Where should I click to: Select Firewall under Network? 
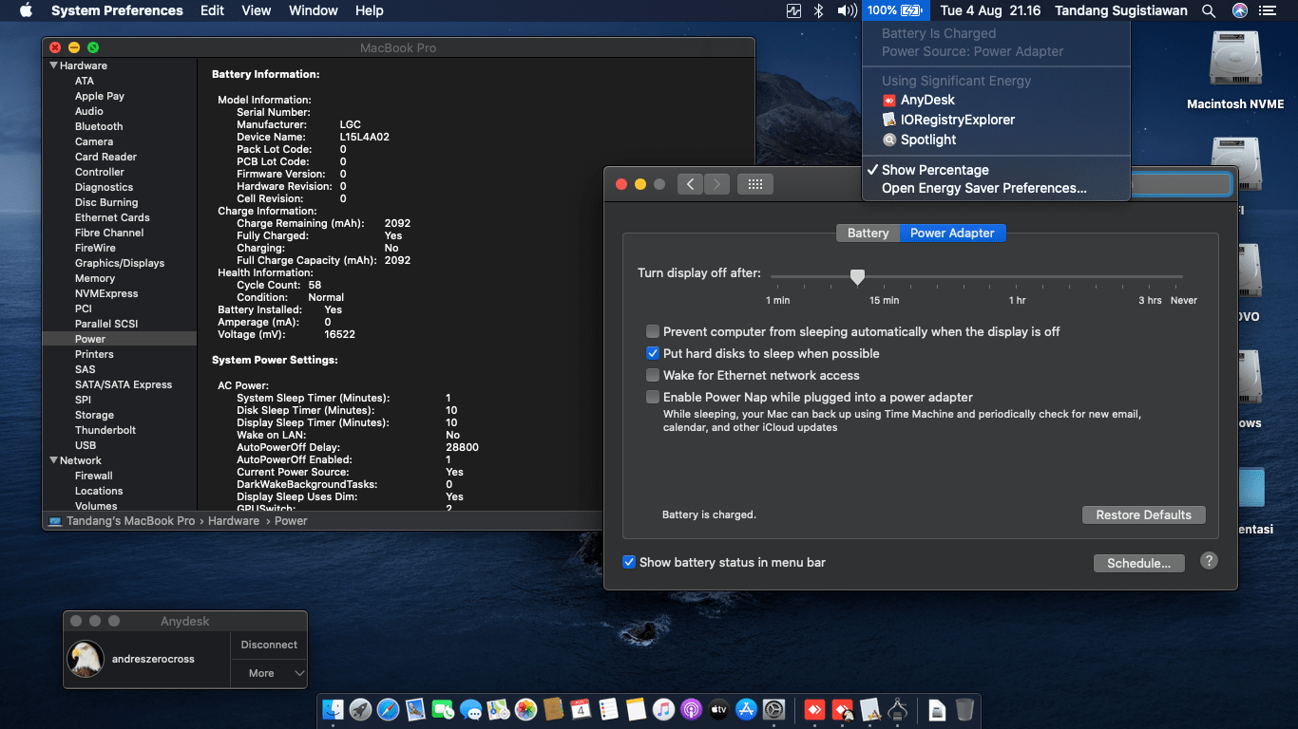click(94, 476)
